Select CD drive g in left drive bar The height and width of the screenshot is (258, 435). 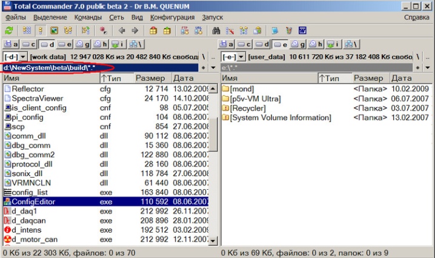pyautogui.click(x=83, y=44)
